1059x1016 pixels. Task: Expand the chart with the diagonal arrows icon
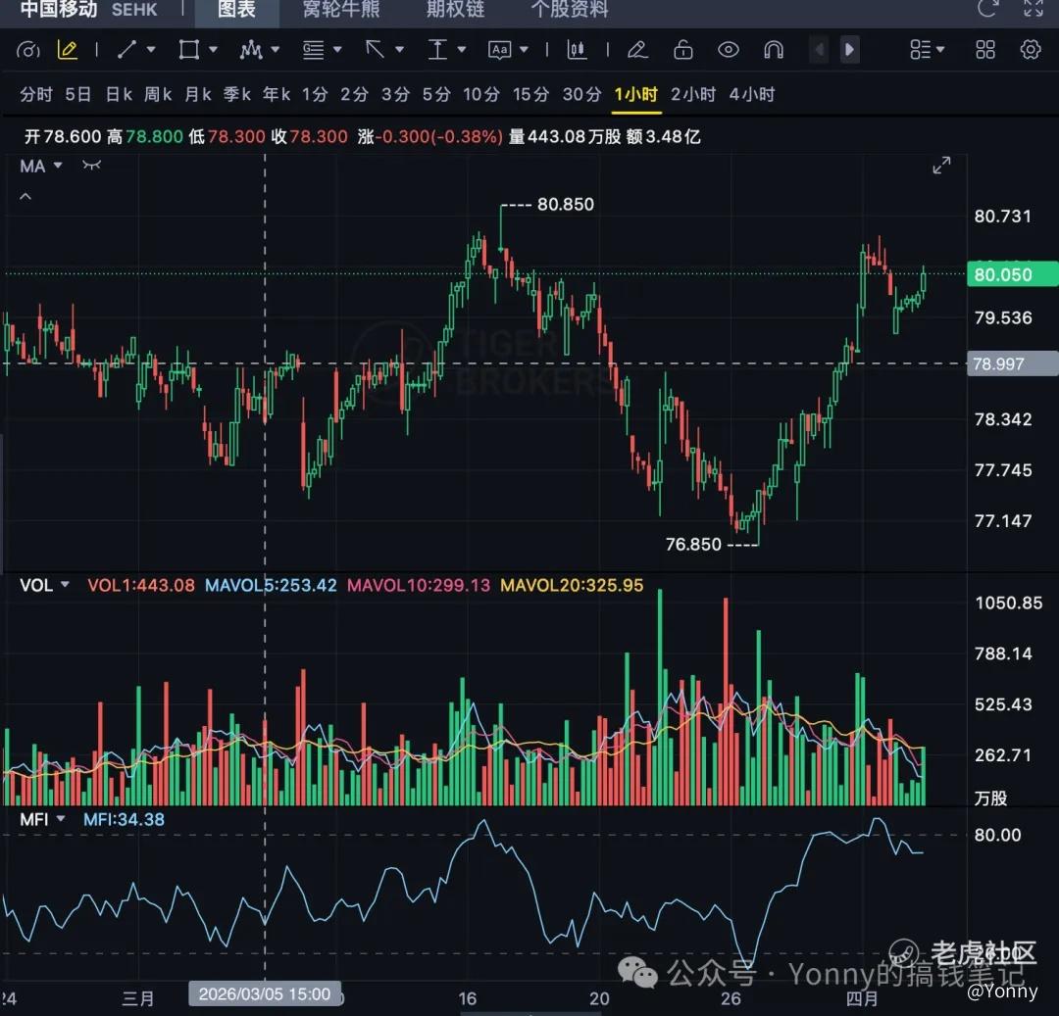[x=941, y=166]
